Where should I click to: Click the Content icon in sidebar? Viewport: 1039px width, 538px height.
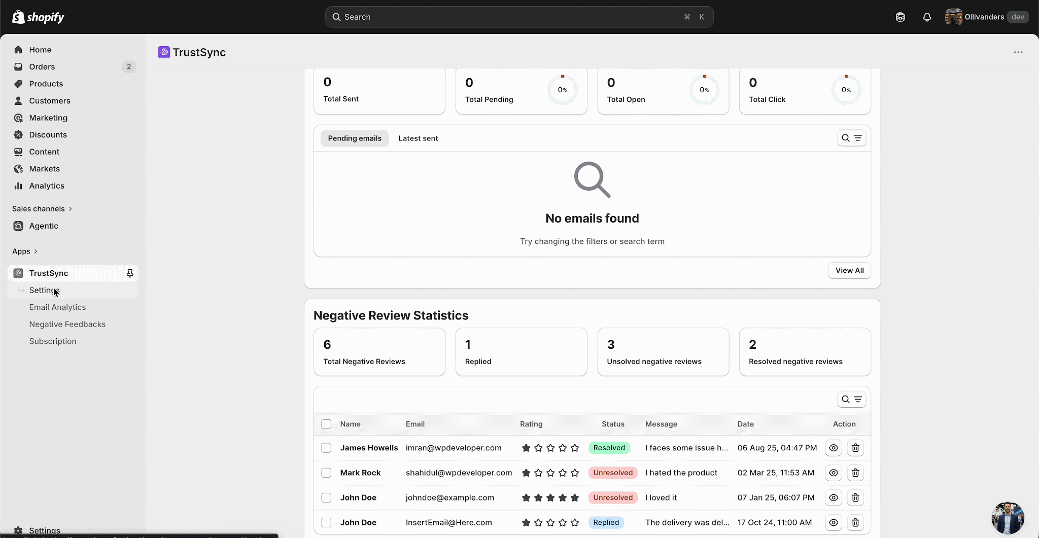18,152
